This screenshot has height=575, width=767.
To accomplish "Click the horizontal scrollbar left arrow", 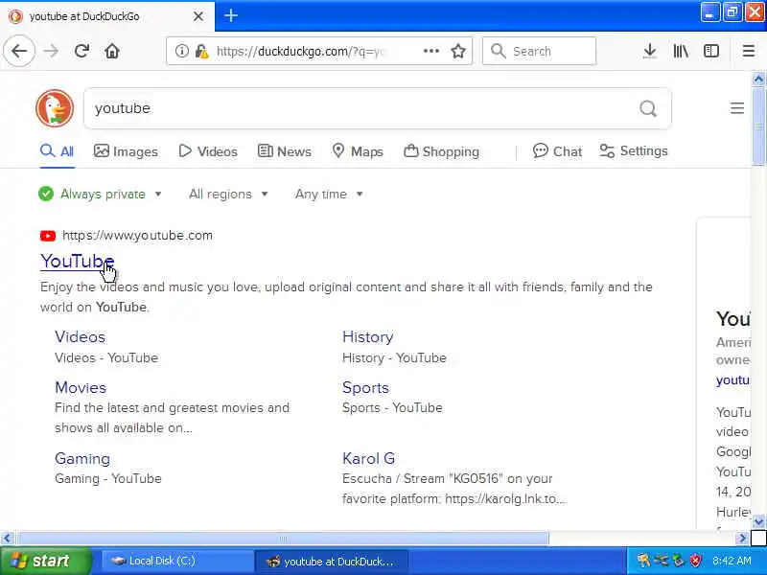I will [x=7, y=539].
